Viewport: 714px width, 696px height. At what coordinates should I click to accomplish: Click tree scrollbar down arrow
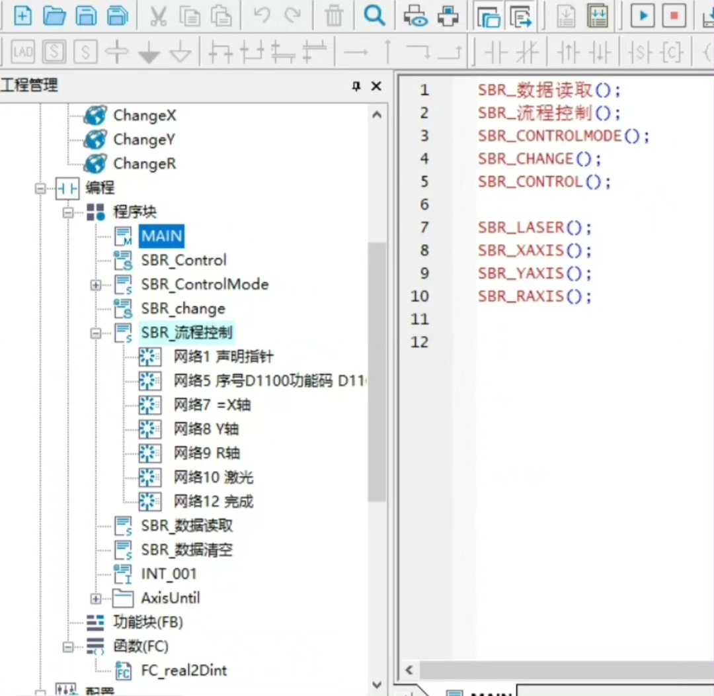[x=377, y=685]
